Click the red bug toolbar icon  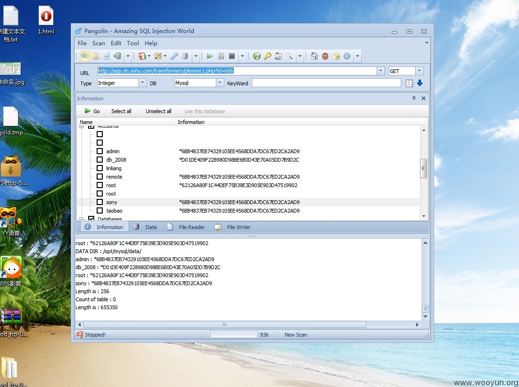click(x=325, y=56)
